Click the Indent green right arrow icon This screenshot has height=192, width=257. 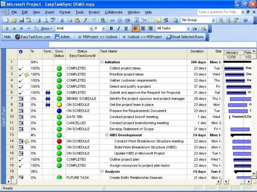coord(14,29)
